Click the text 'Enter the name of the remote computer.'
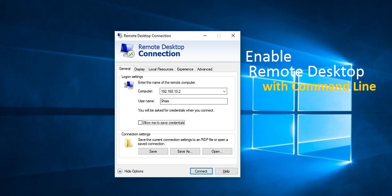This screenshot has width=392, height=196. 167,83
